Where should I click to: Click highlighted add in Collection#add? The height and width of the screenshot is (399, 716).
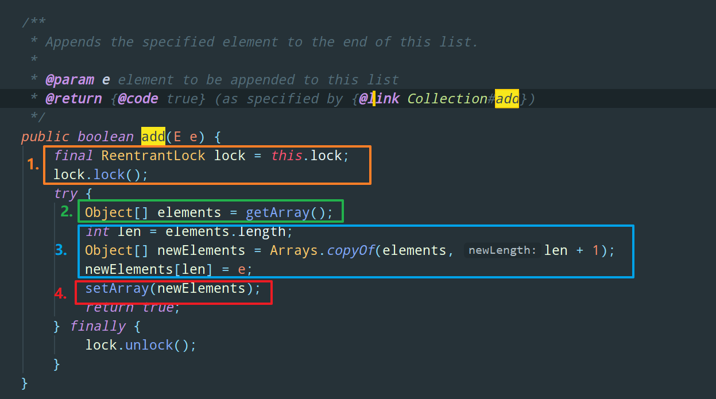tap(507, 99)
